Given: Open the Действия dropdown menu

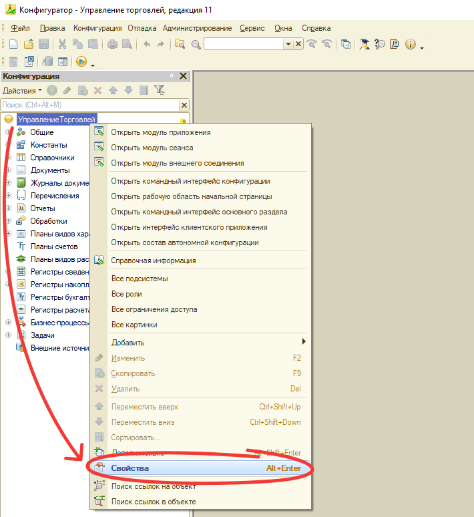Looking at the screenshot, I should click(22, 91).
